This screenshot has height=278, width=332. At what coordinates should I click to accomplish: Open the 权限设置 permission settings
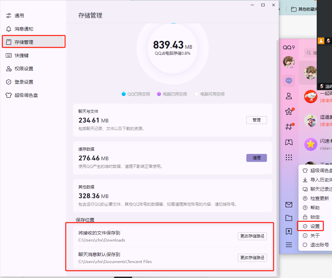[34, 69]
